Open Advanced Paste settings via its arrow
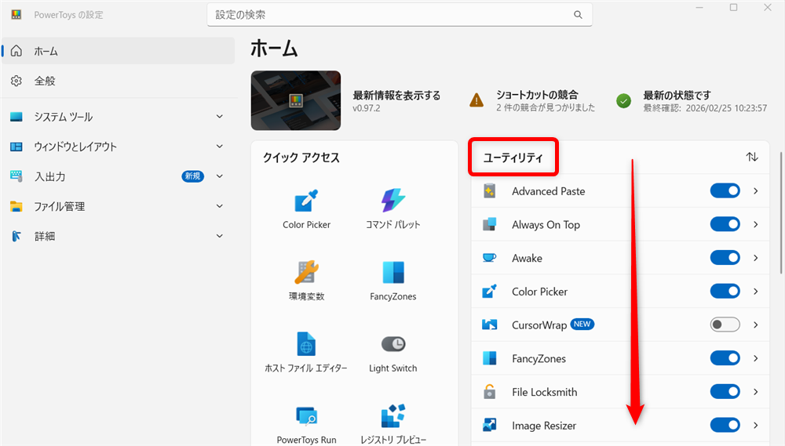Screen dimensions: 785x446 pos(755,191)
